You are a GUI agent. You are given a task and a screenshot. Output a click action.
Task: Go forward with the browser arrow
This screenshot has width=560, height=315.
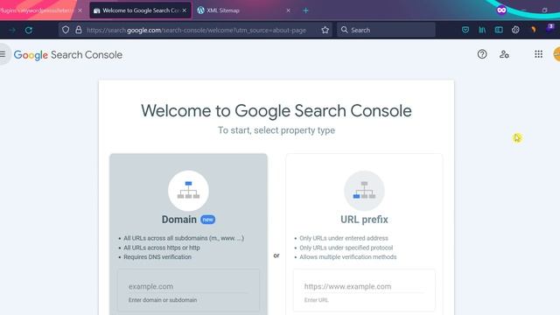pos(11,31)
